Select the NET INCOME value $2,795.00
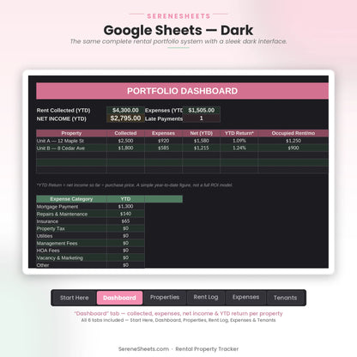Viewport: 357px width, 357px height. tap(125, 118)
